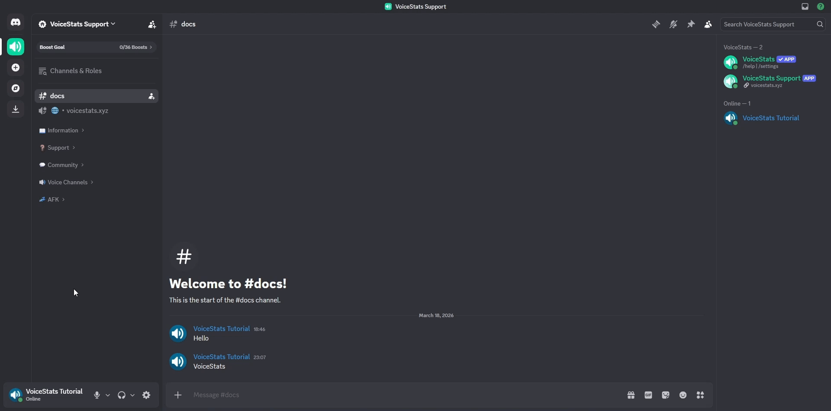
Task: Open User Settings gear
Action: (x=147, y=395)
